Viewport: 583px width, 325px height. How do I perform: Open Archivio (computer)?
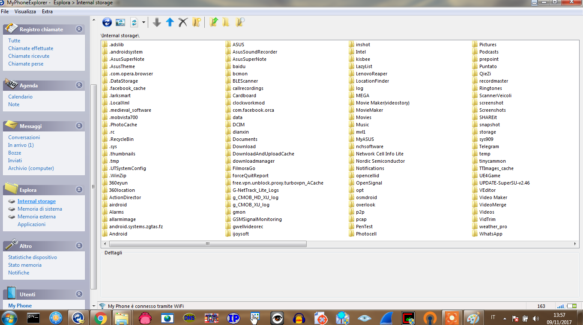pos(31,168)
